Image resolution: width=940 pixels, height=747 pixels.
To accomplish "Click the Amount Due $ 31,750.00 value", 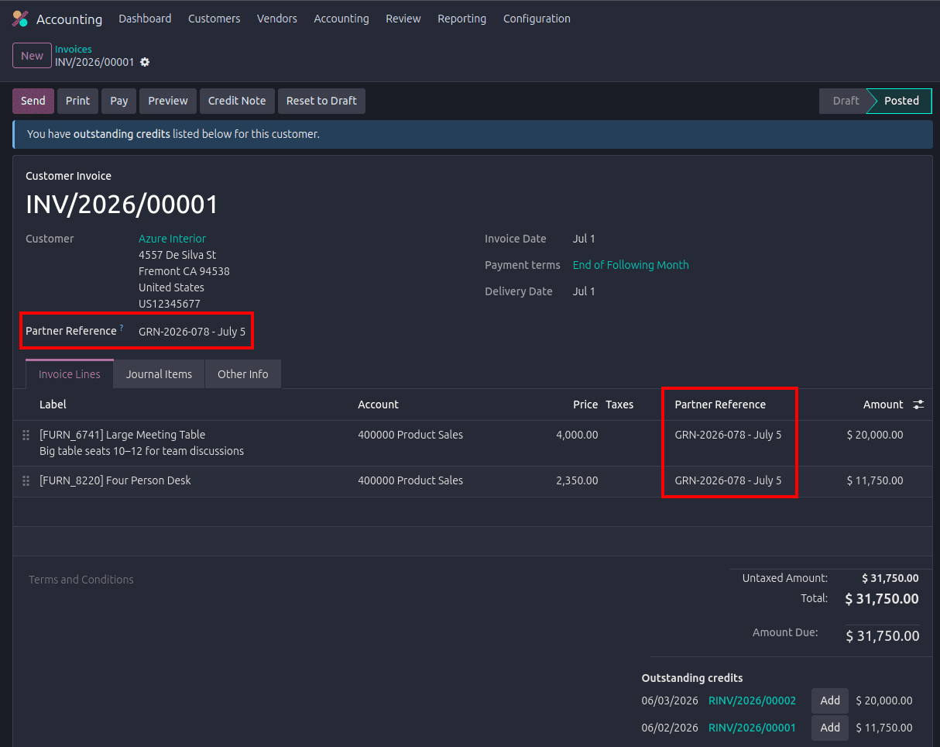I will pos(883,636).
